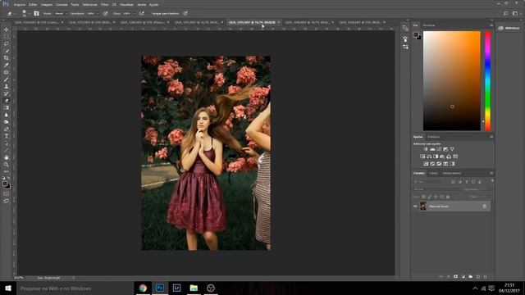The height and width of the screenshot is (295, 525).
Task: Select the Clone Stamp tool
Action: 7,86
